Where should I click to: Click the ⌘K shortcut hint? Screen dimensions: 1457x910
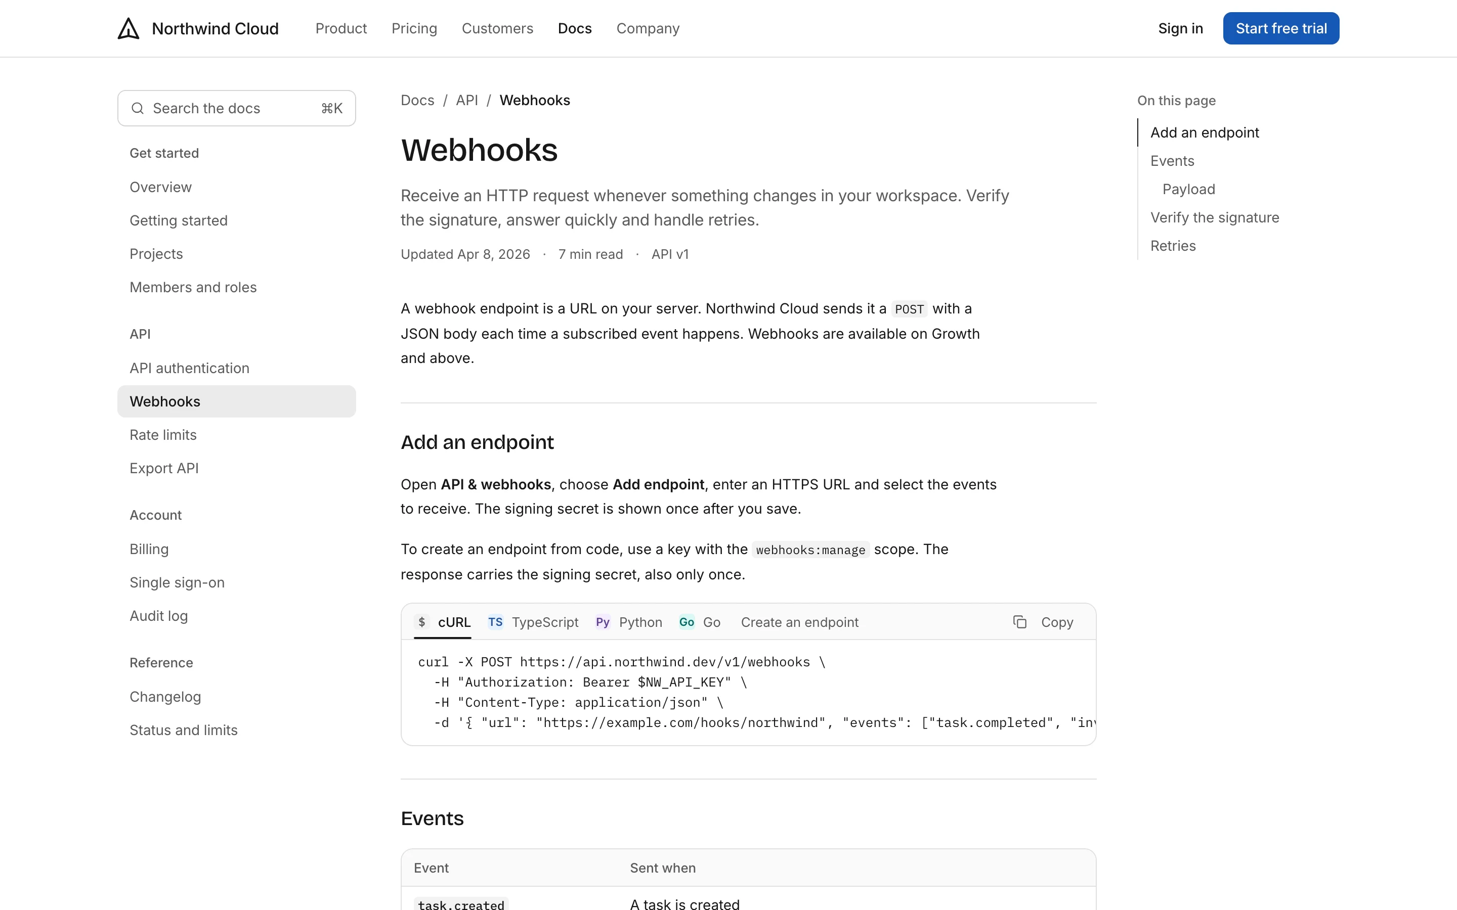click(332, 108)
